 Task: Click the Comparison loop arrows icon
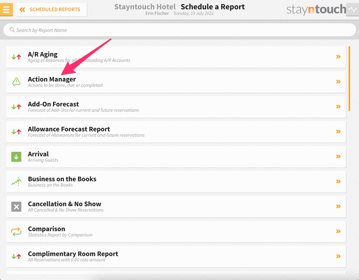pos(16,232)
